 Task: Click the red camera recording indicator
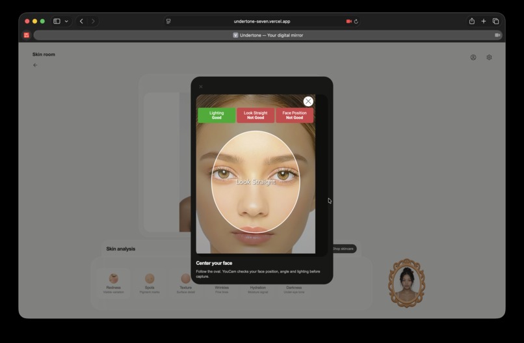(349, 21)
